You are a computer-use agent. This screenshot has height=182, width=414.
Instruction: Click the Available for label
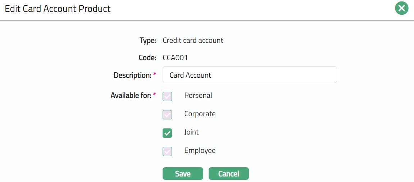[x=131, y=96]
